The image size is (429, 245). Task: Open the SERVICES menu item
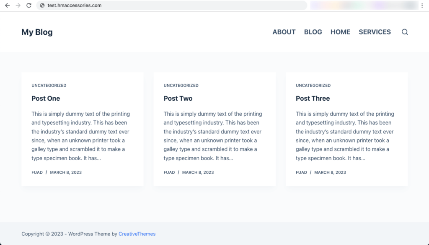pos(375,32)
